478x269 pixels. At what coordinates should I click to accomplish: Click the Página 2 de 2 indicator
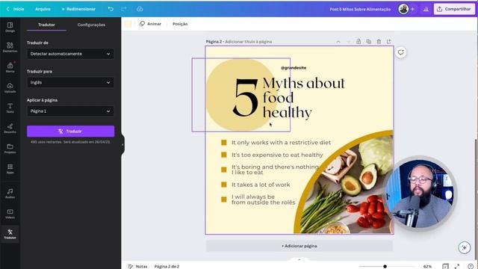(167, 266)
